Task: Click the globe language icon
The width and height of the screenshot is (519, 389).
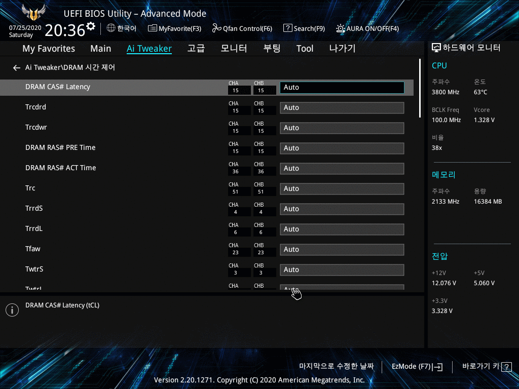Action: click(x=111, y=28)
